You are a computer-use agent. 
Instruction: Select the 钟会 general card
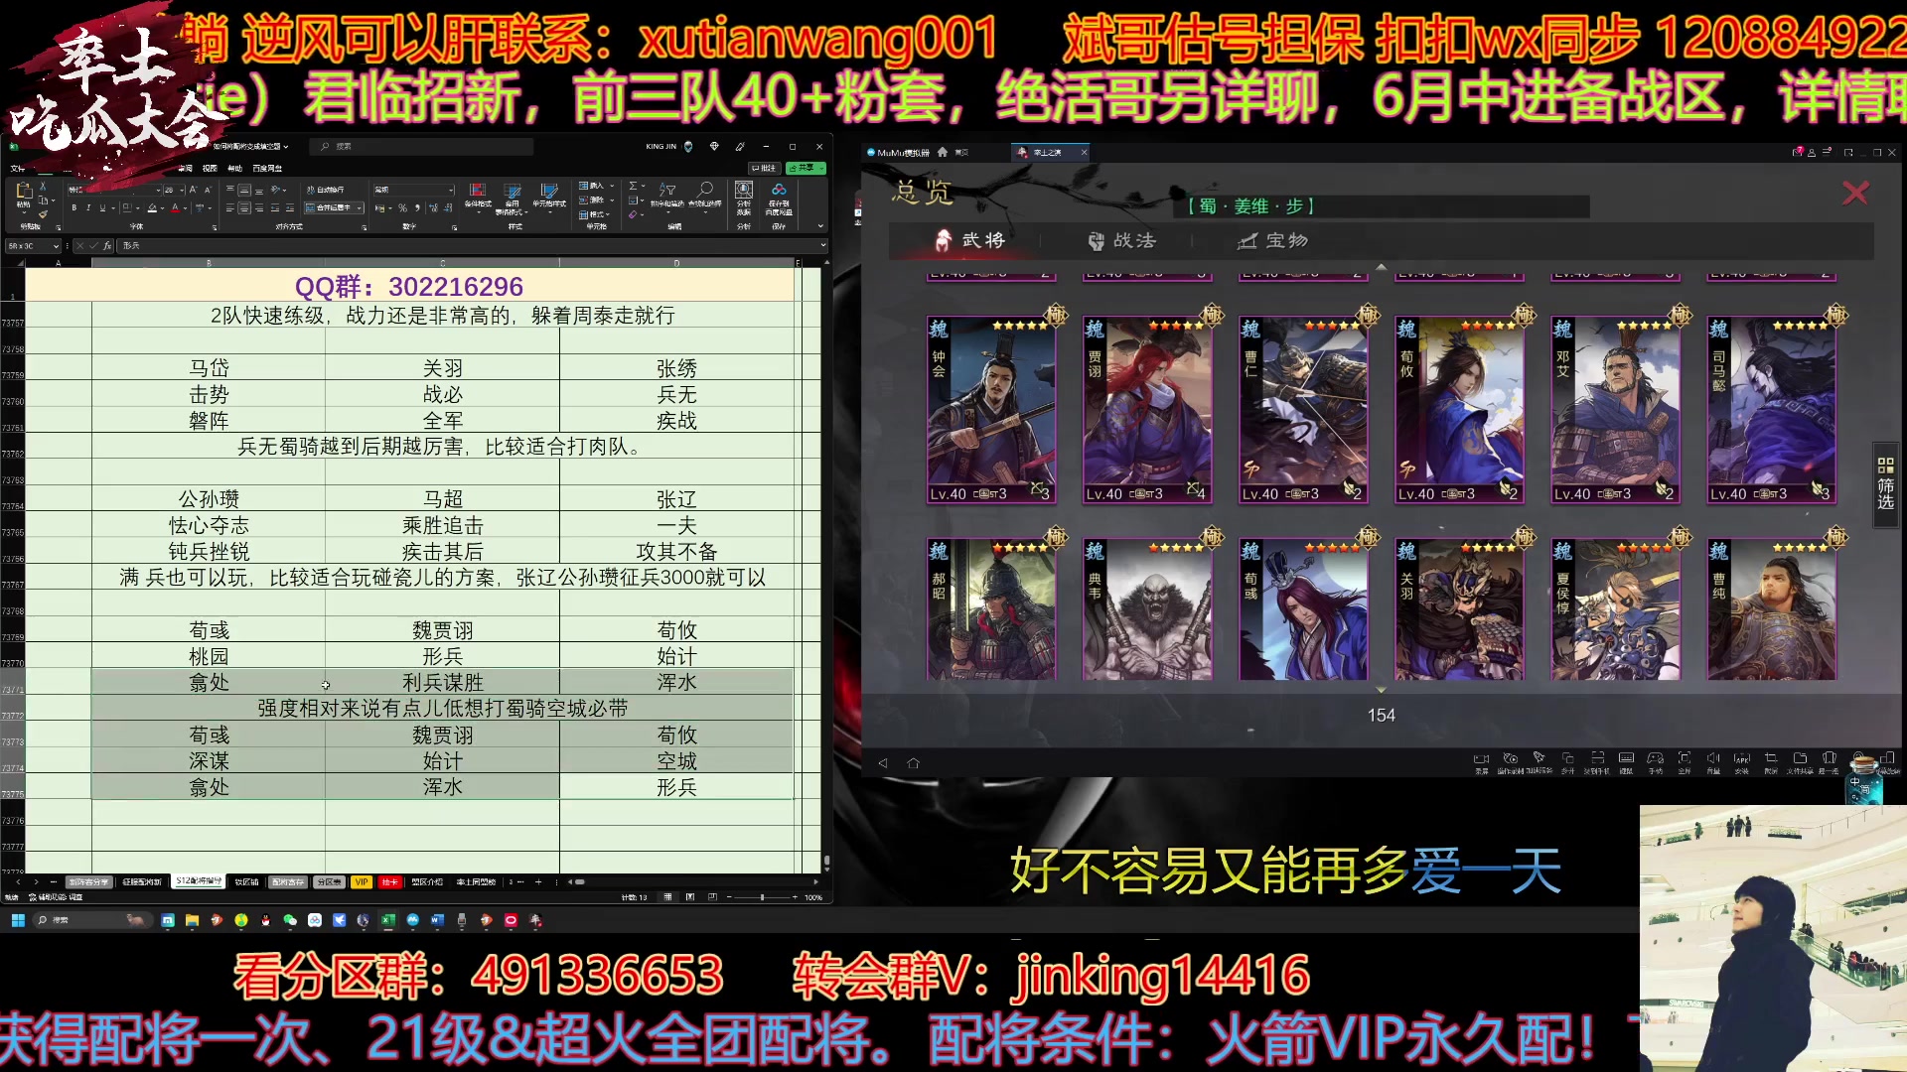coord(991,410)
